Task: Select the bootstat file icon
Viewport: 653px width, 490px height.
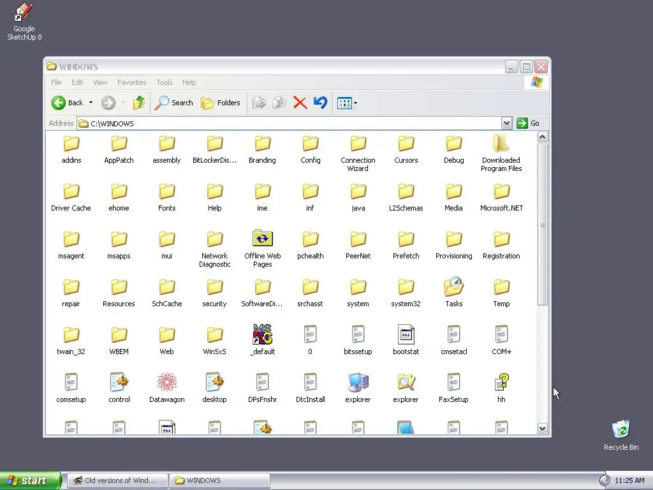Action: 406,334
